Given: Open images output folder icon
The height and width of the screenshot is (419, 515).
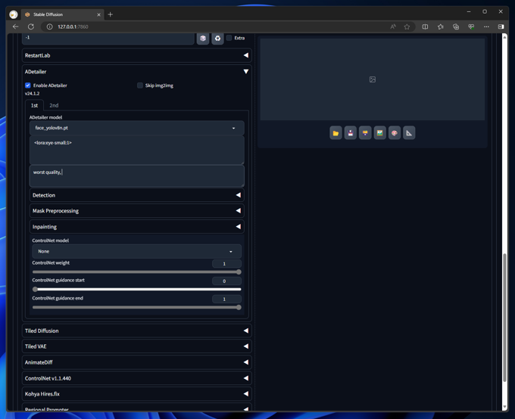Looking at the screenshot, I should point(336,133).
